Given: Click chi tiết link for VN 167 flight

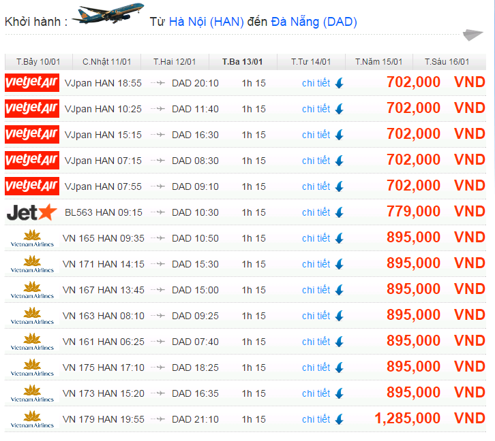Looking at the screenshot, I should pyautogui.click(x=316, y=290).
